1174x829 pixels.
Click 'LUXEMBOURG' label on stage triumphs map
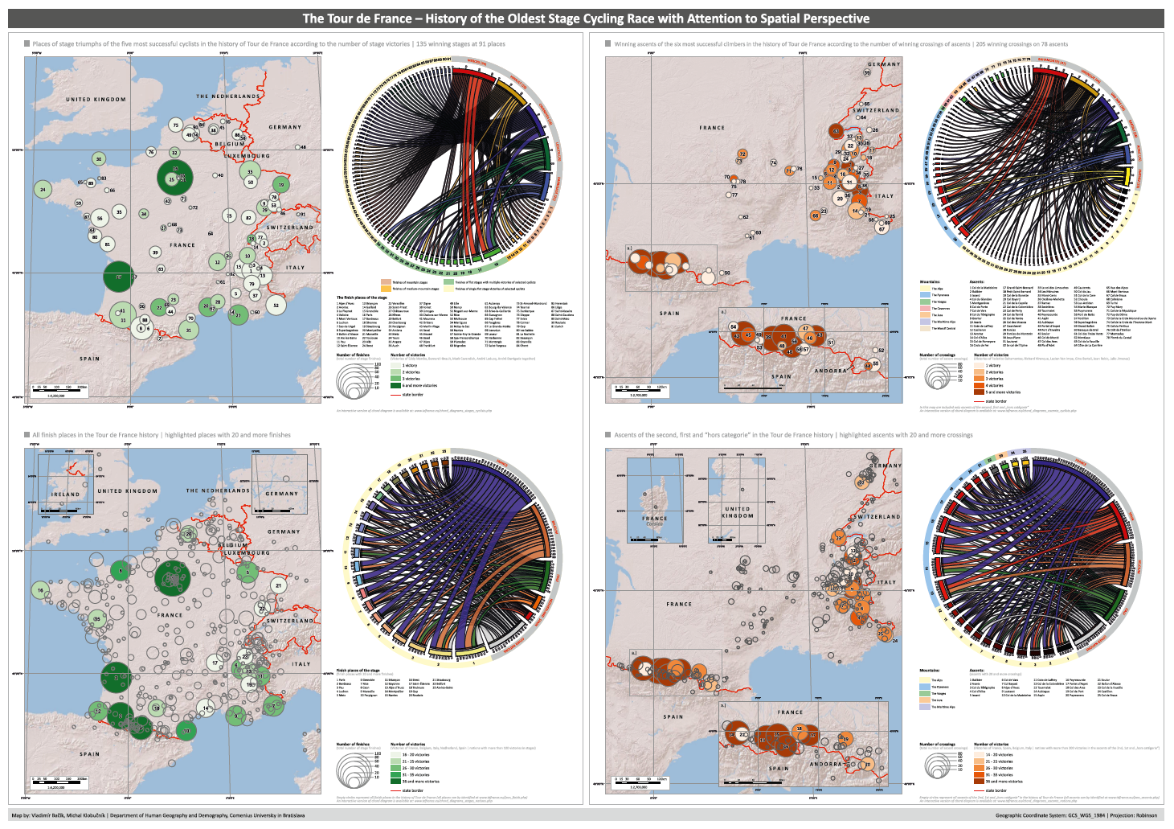247,156
